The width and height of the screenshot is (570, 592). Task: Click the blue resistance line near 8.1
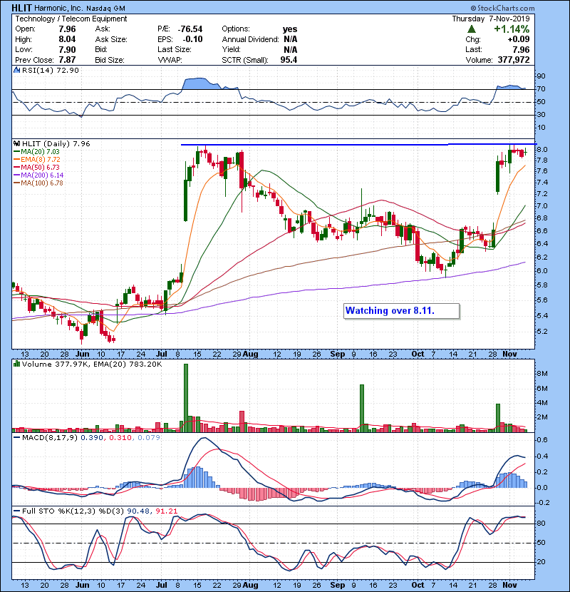tap(358, 145)
